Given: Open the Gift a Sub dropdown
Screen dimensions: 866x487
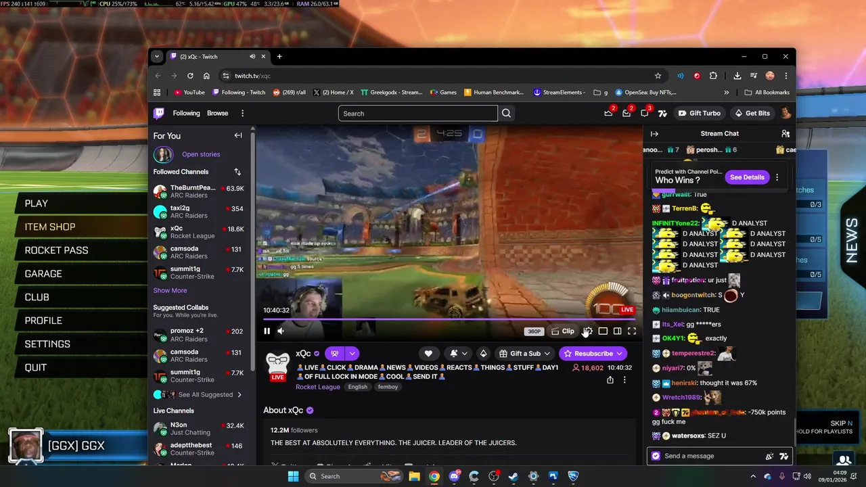Looking at the screenshot, I should (525, 353).
